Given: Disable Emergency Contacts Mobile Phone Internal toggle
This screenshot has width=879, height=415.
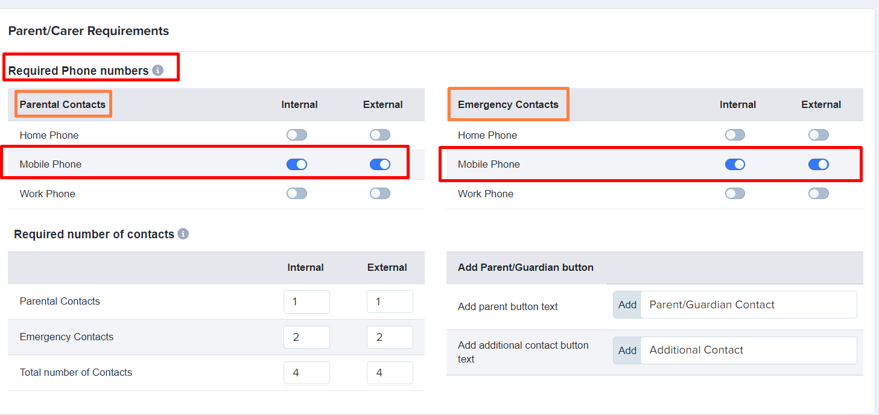Looking at the screenshot, I should pyautogui.click(x=735, y=164).
